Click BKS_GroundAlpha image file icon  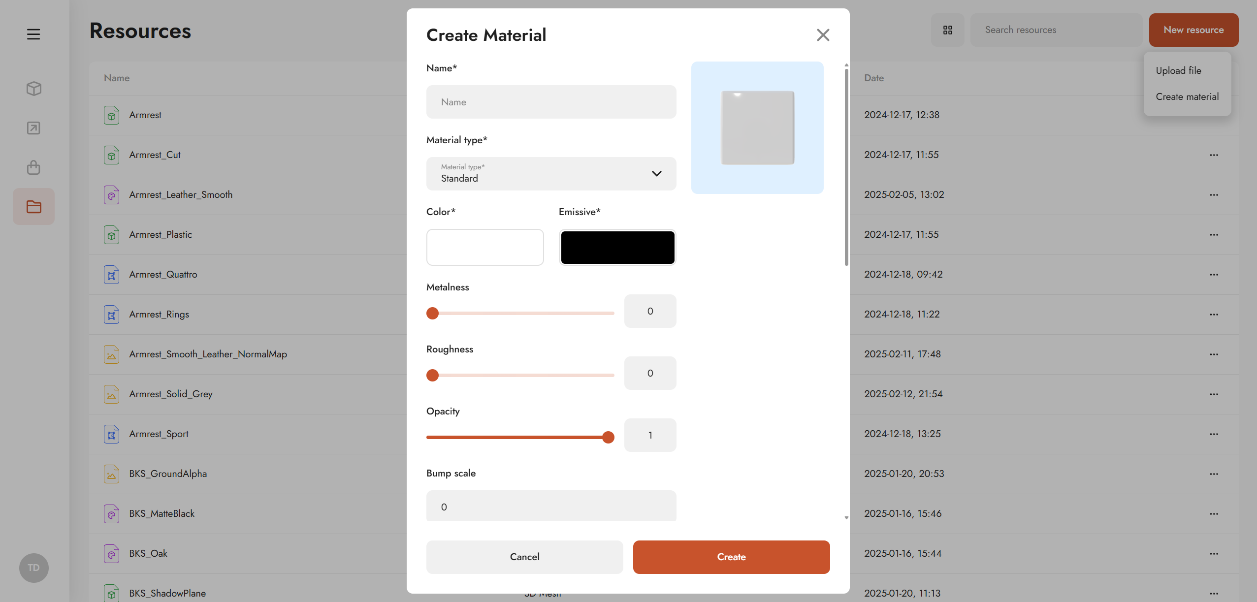tap(111, 474)
